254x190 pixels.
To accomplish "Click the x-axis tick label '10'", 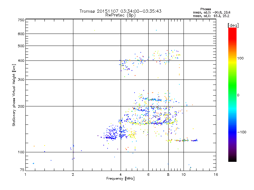I will (184, 174).
